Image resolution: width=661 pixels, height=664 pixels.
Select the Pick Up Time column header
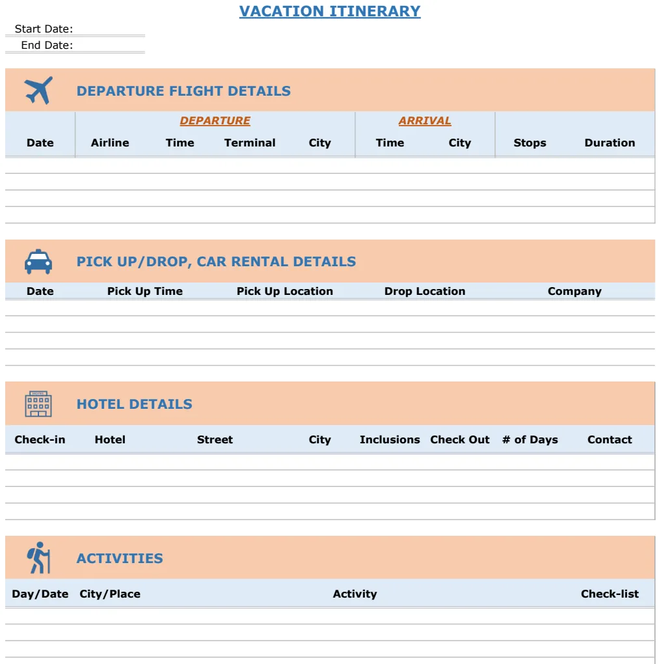(144, 292)
